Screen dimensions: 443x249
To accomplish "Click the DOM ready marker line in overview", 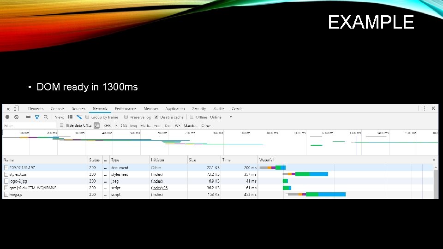I will 357,145.
